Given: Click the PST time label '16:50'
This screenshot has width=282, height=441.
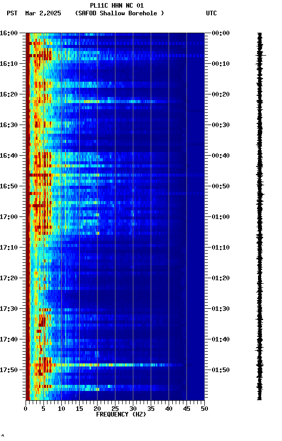Looking at the screenshot, I should 9,186.
